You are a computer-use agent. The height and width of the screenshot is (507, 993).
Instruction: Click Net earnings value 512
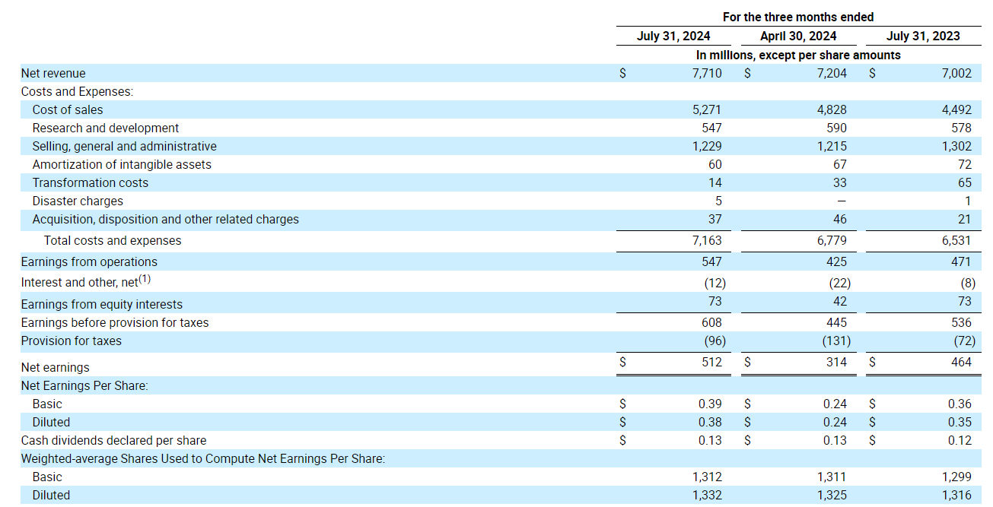(x=711, y=363)
